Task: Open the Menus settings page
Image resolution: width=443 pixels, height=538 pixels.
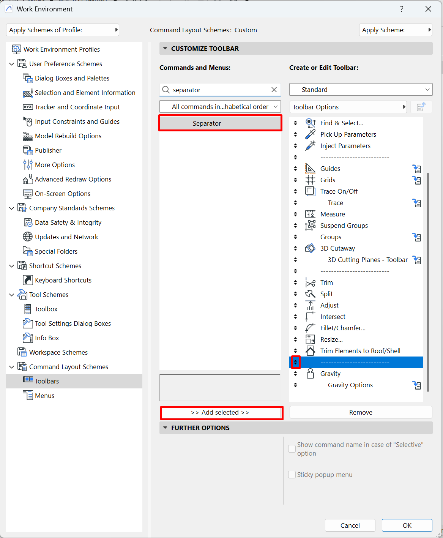Action: pos(44,396)
